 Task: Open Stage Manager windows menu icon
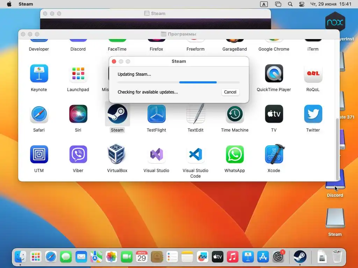pyautogui.click(x=278, y=4)
